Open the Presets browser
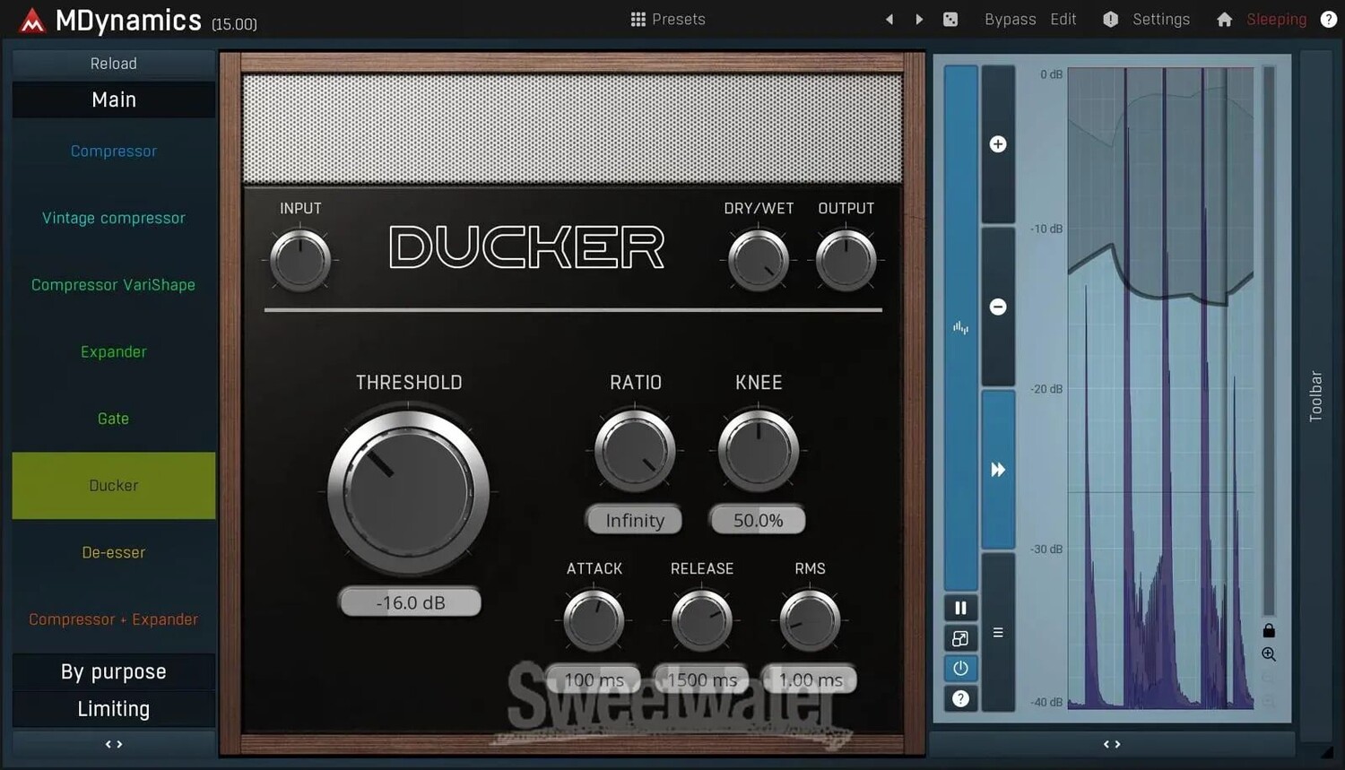Viewport: 1345px width, 770px height. coord(668,19)
